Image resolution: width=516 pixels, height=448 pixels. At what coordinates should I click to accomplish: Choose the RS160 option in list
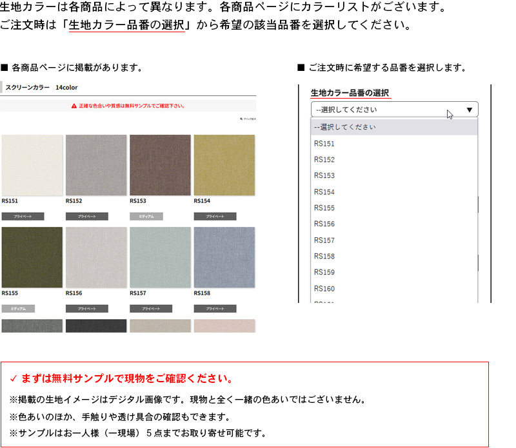[x=324, y=289]
